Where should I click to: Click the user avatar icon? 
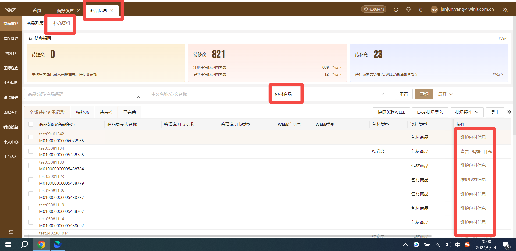tap(434, 10)
